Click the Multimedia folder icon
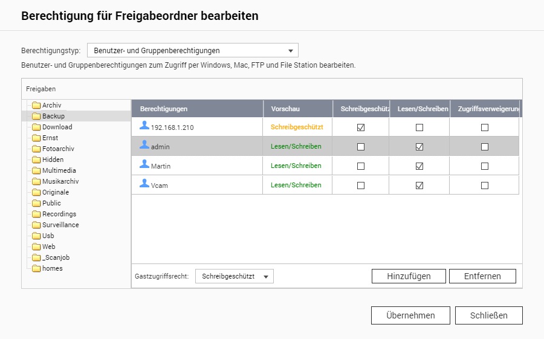Screen dimensions: 544x339 coord(36,170)
